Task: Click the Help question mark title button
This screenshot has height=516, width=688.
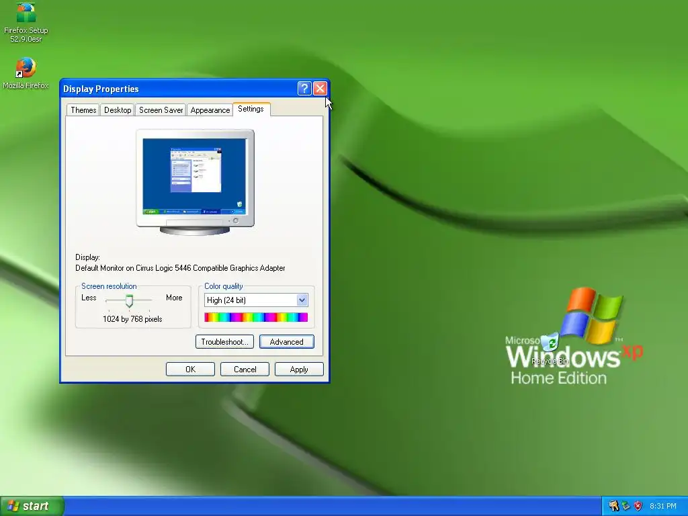Action: click(x=304, y=89)
